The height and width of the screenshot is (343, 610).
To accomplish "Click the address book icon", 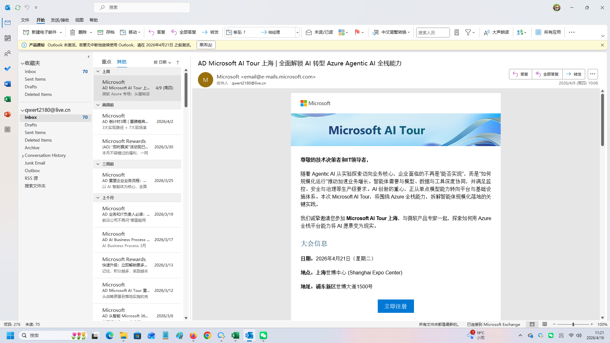I will point(457,32).
